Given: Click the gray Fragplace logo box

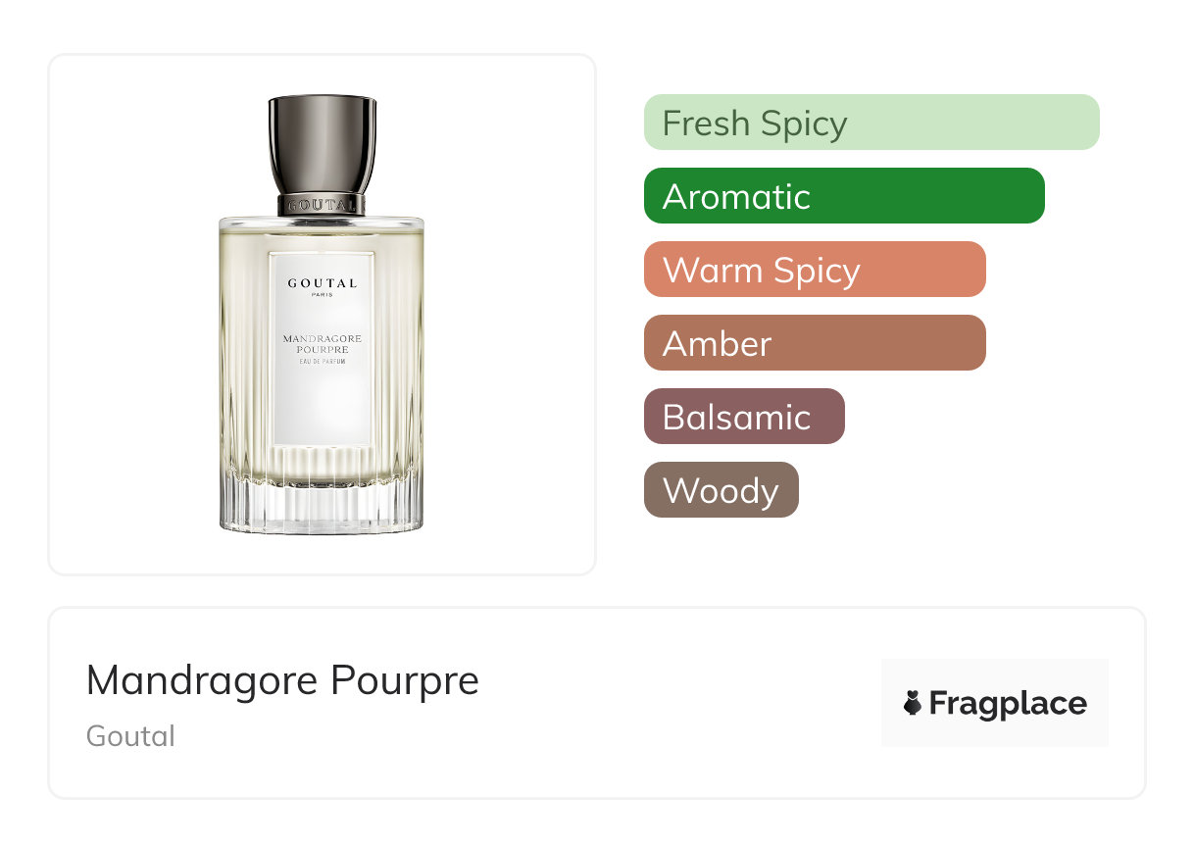Looking at the screenshot, I should (995, 703).
